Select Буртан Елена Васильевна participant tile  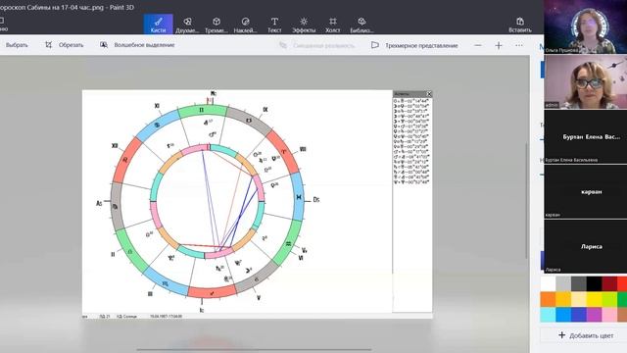[586, 137]
